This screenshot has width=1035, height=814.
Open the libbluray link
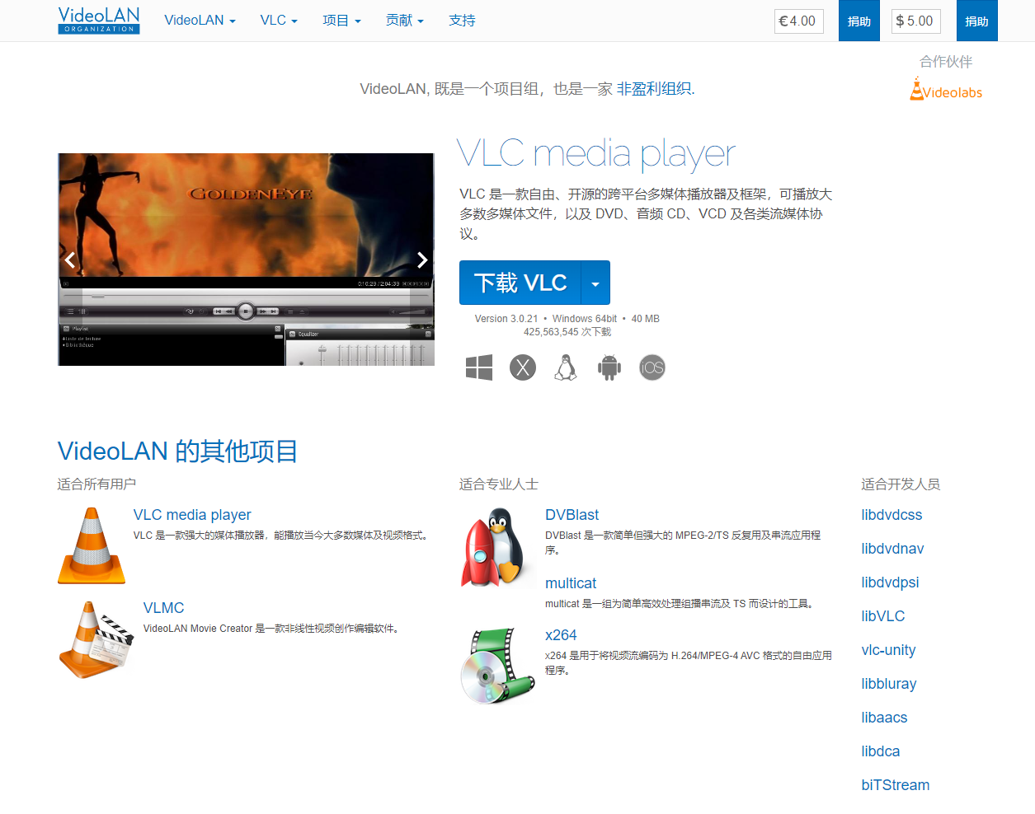point(889,684)
